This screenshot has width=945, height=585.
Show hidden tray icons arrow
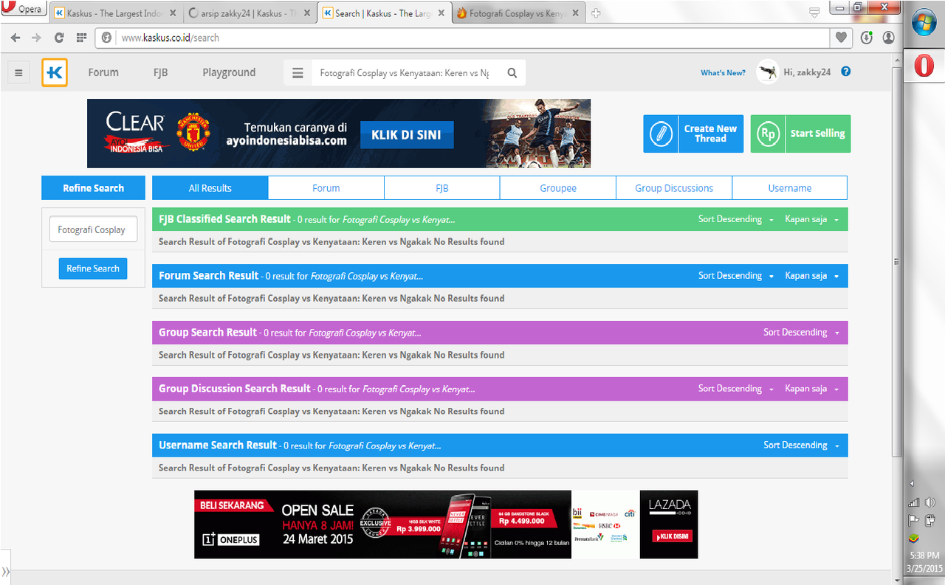pos(911,484)
